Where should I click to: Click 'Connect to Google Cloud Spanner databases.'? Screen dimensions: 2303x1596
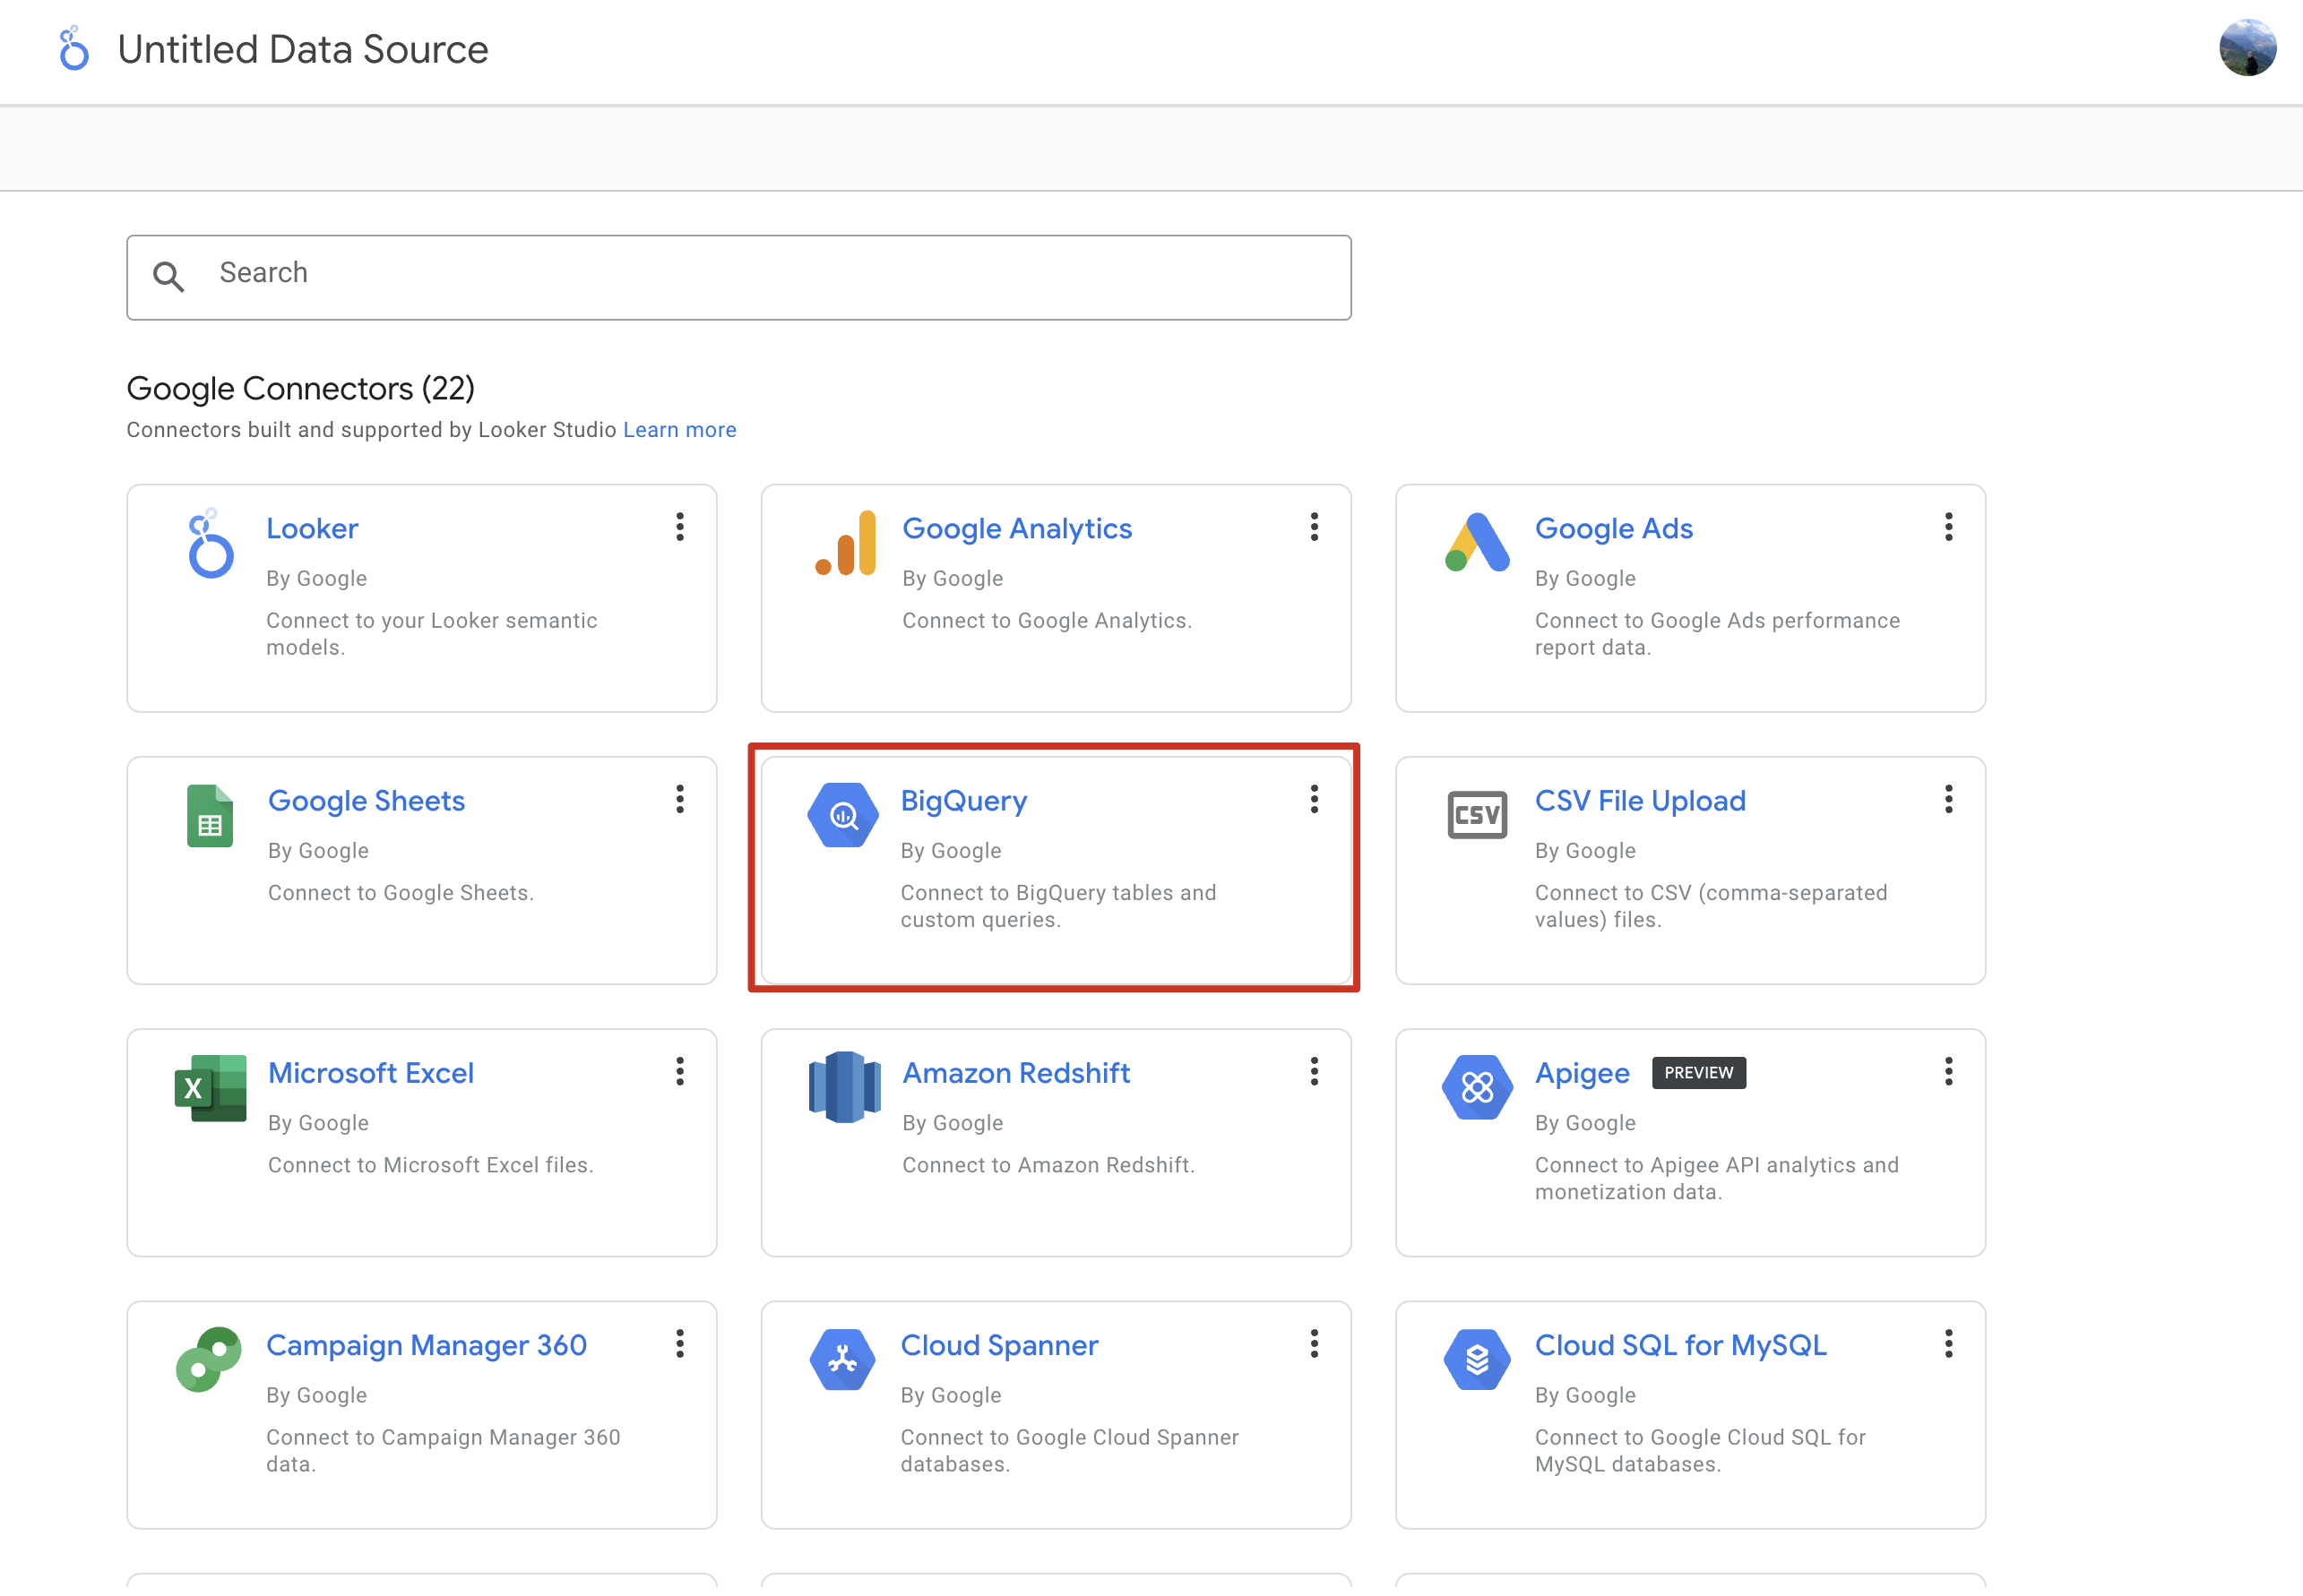point(1069,1451)
